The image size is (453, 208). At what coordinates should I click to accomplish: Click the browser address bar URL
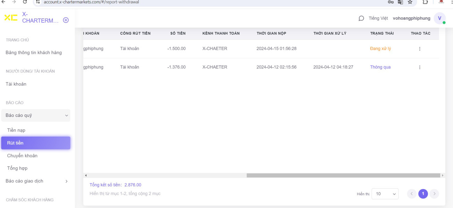click(91, 2)
